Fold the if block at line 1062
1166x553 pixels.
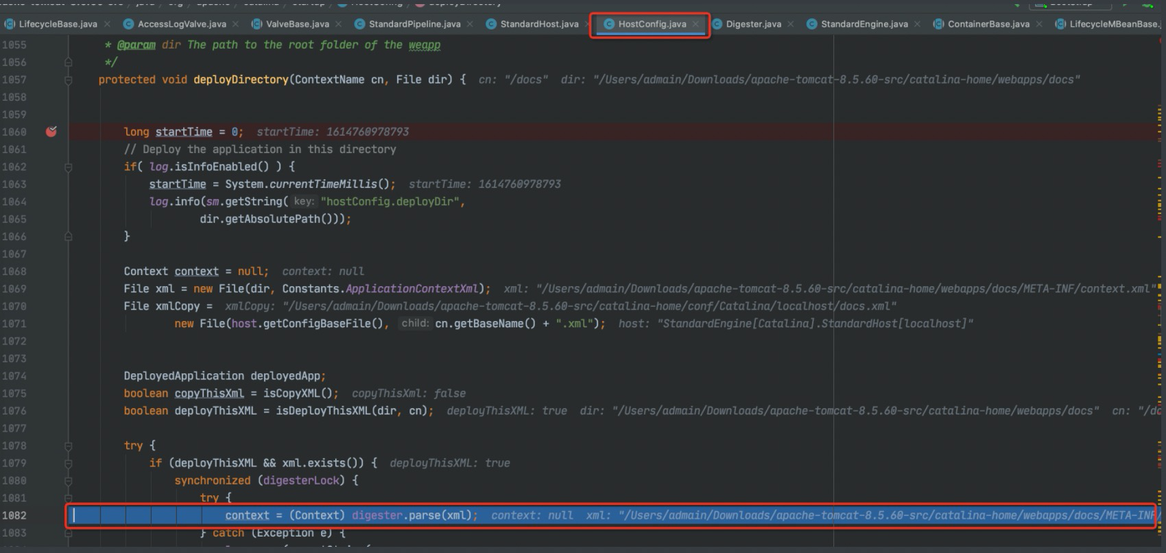coord(69,167)
